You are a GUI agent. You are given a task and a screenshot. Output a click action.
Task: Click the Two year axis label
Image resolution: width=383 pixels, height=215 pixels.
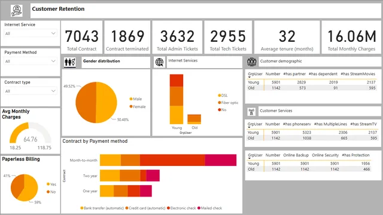[90, 176]
